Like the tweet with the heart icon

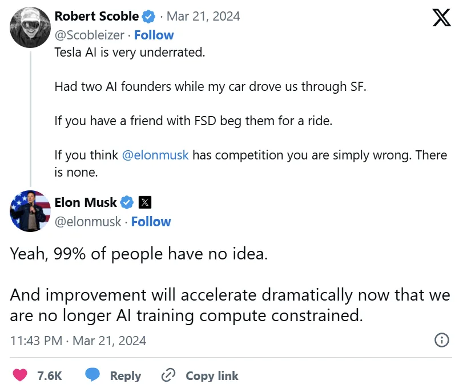[x=20, y=375]
